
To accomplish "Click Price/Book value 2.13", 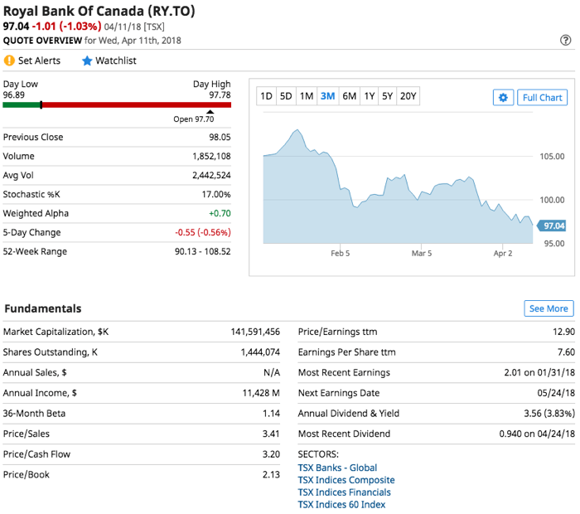I will tap(271, 474).
